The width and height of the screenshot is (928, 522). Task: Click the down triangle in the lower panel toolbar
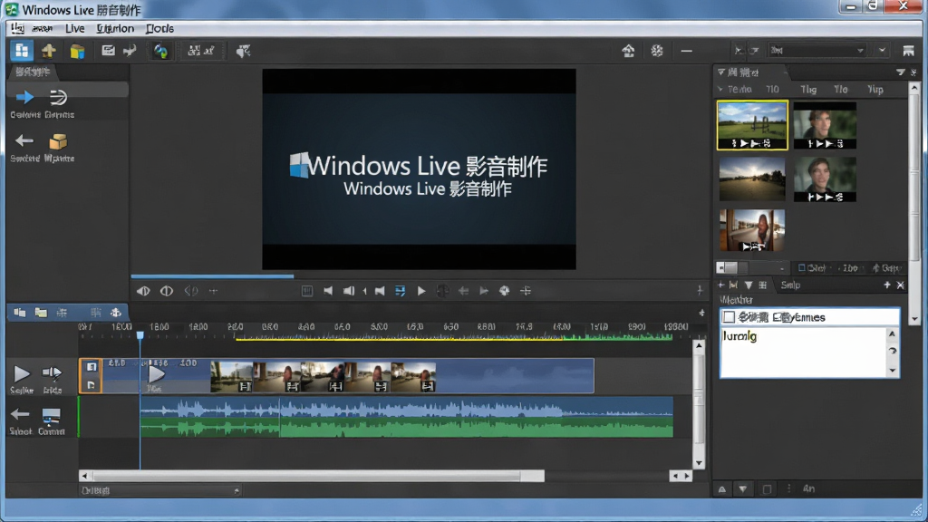point(748,285)
